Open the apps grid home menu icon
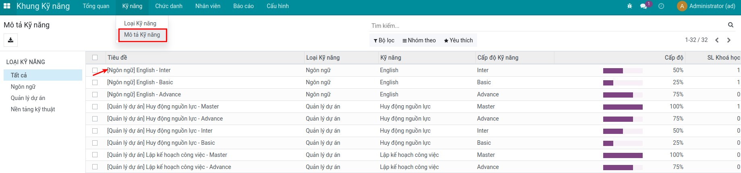 click(x=7, y=6)
